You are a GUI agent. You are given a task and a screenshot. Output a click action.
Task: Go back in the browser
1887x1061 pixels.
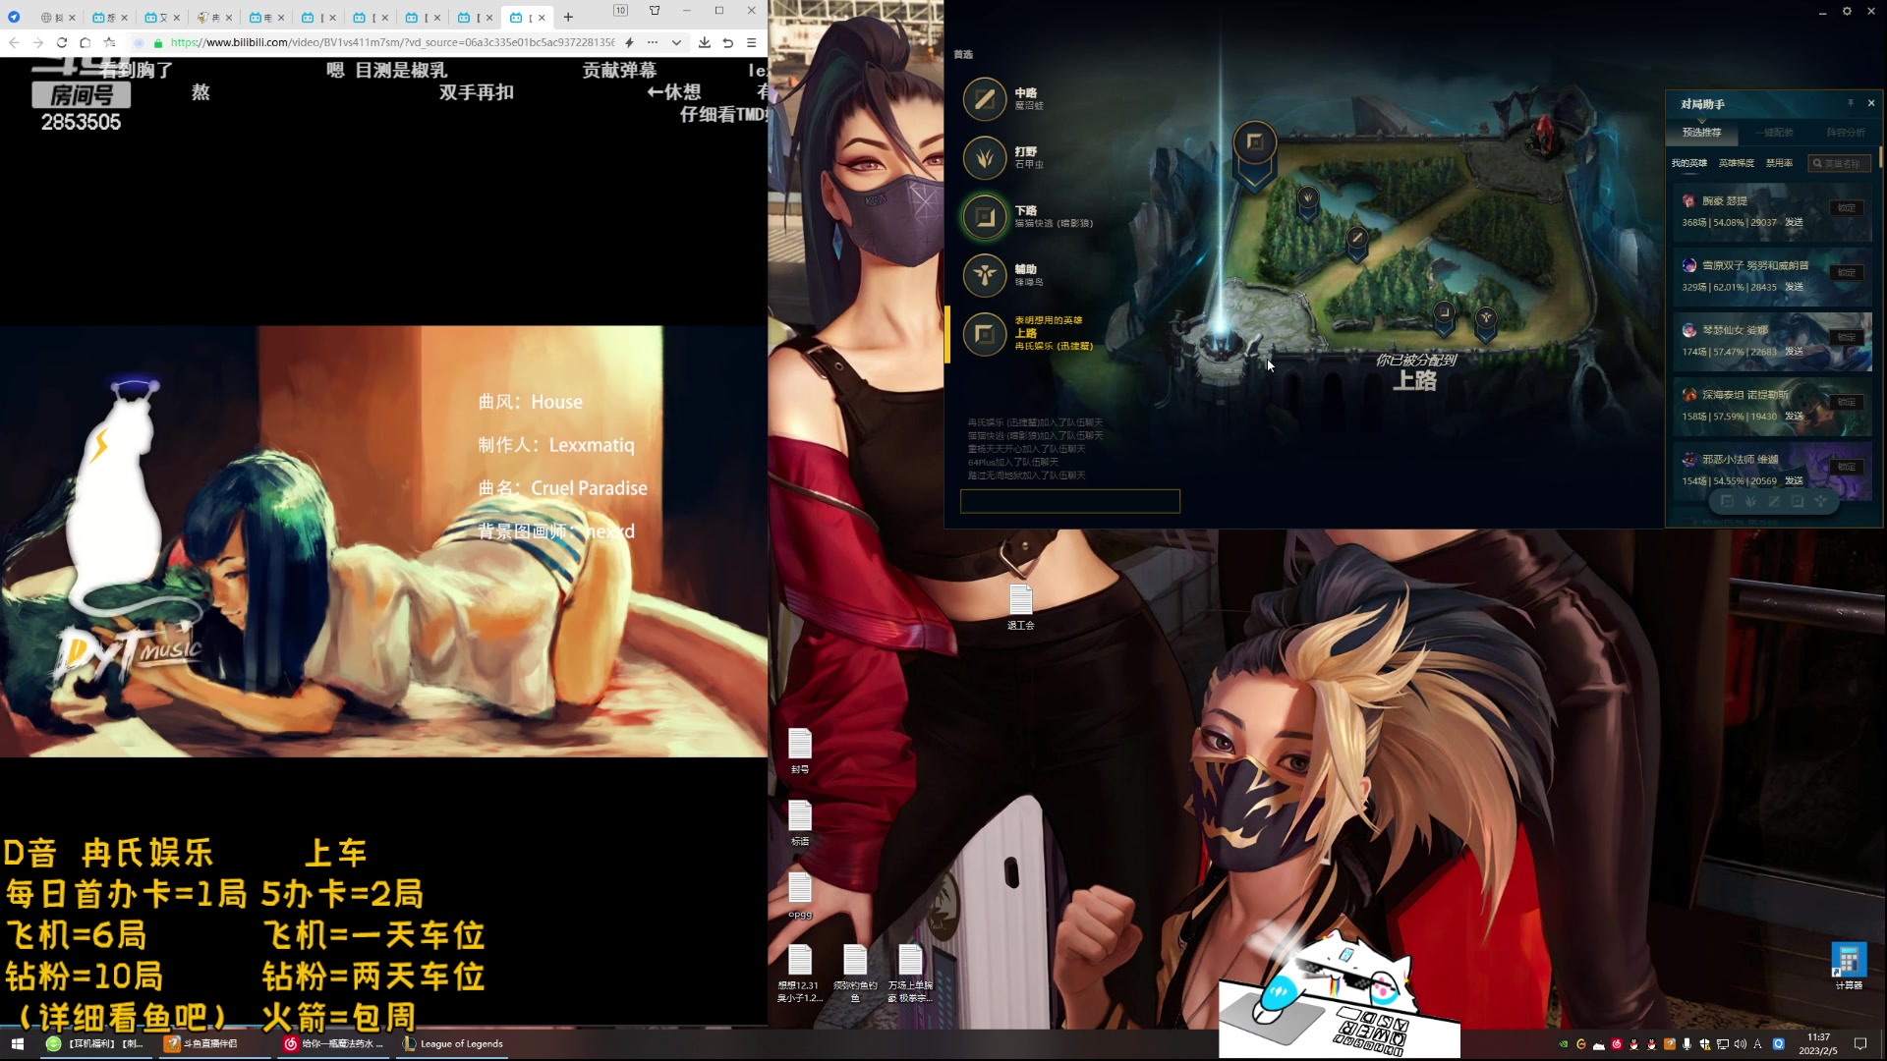(x=14, y=42)
